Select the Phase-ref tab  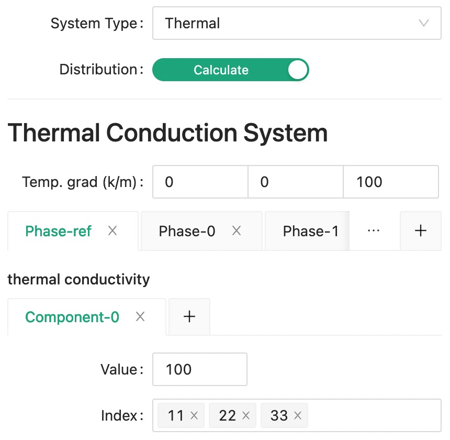click(x=58, y=231)
